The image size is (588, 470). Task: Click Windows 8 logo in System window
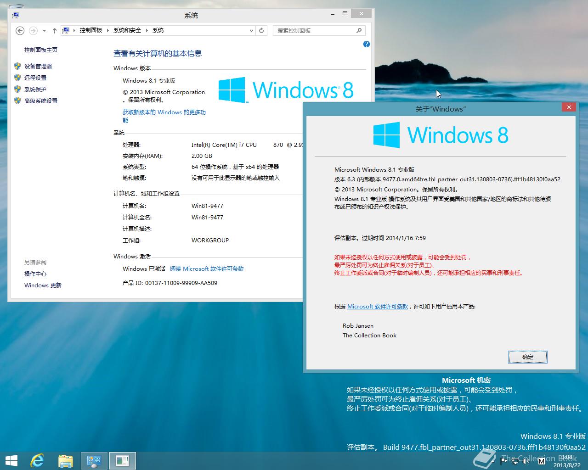[286, 90]
